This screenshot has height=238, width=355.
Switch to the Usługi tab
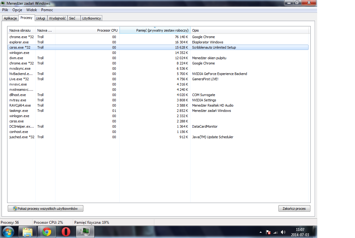41,18
